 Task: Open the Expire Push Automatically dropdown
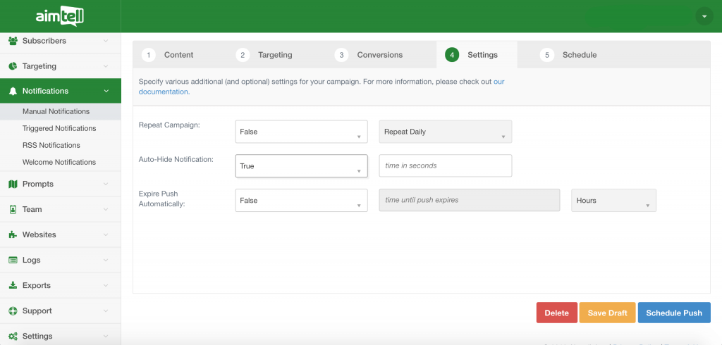[301, 201]
